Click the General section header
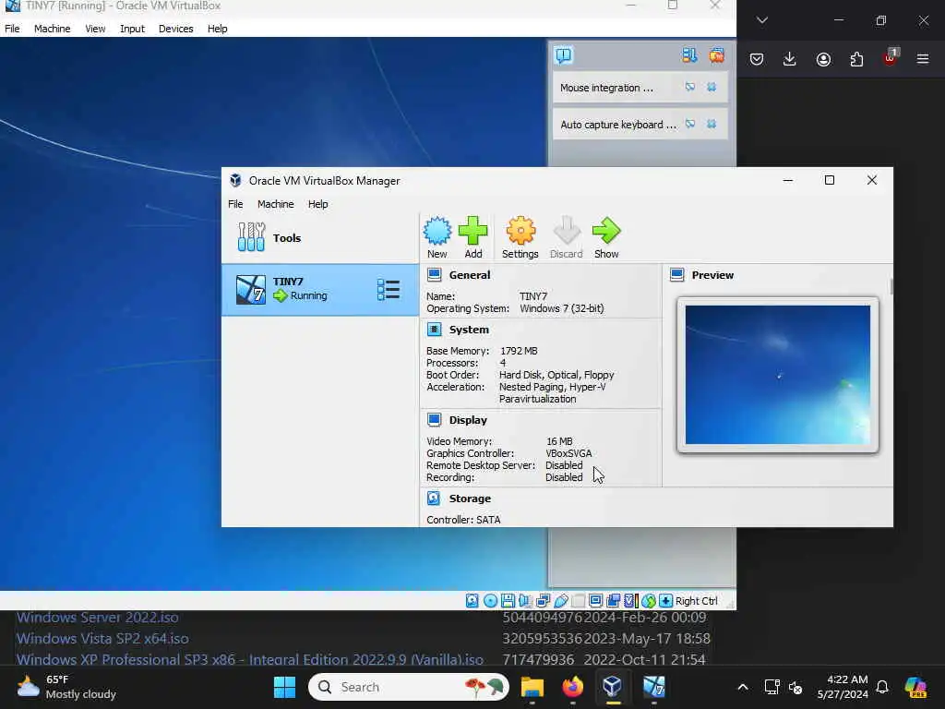 point(470,275)
